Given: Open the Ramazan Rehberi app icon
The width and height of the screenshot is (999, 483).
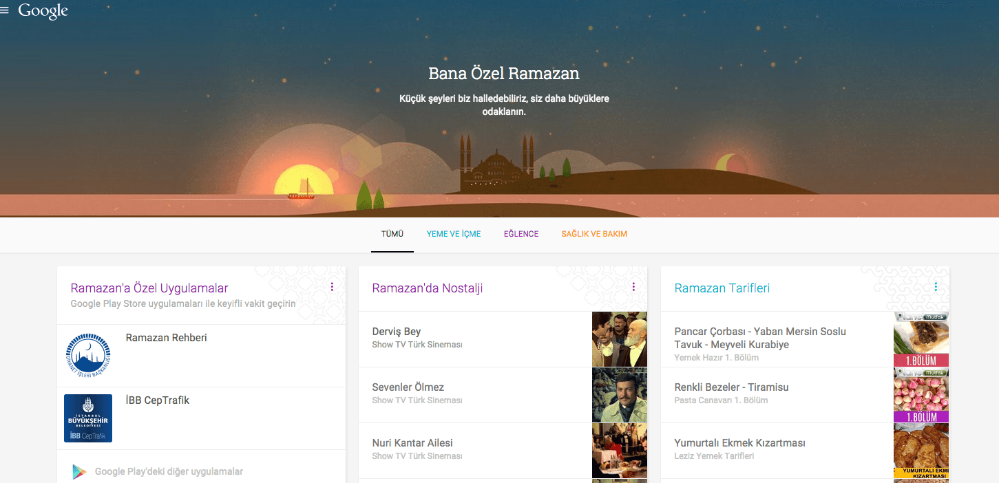Looking at the screenshot, I should point(88,355).
